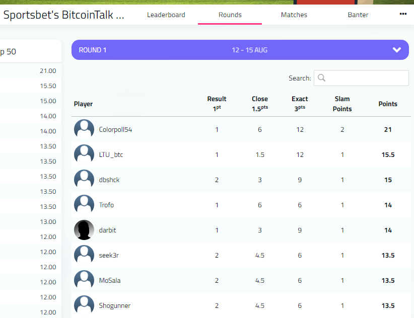Image resolution: width=414 pixels, height=318 pixels.
Task: Click dbshck's total points 15
Action: (x=388, y=180)
